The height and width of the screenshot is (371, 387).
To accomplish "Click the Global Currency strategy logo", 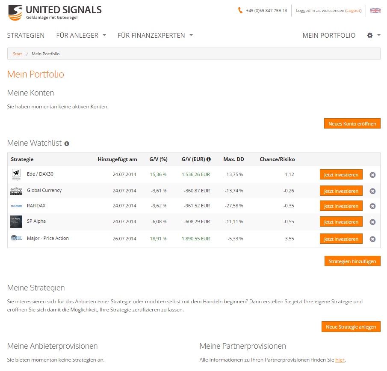I will (16, 191).
